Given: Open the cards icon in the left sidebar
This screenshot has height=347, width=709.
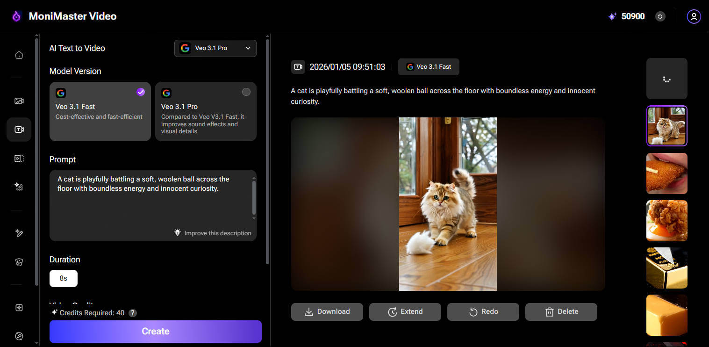Looking at the screenshot, I should [19, 262].
